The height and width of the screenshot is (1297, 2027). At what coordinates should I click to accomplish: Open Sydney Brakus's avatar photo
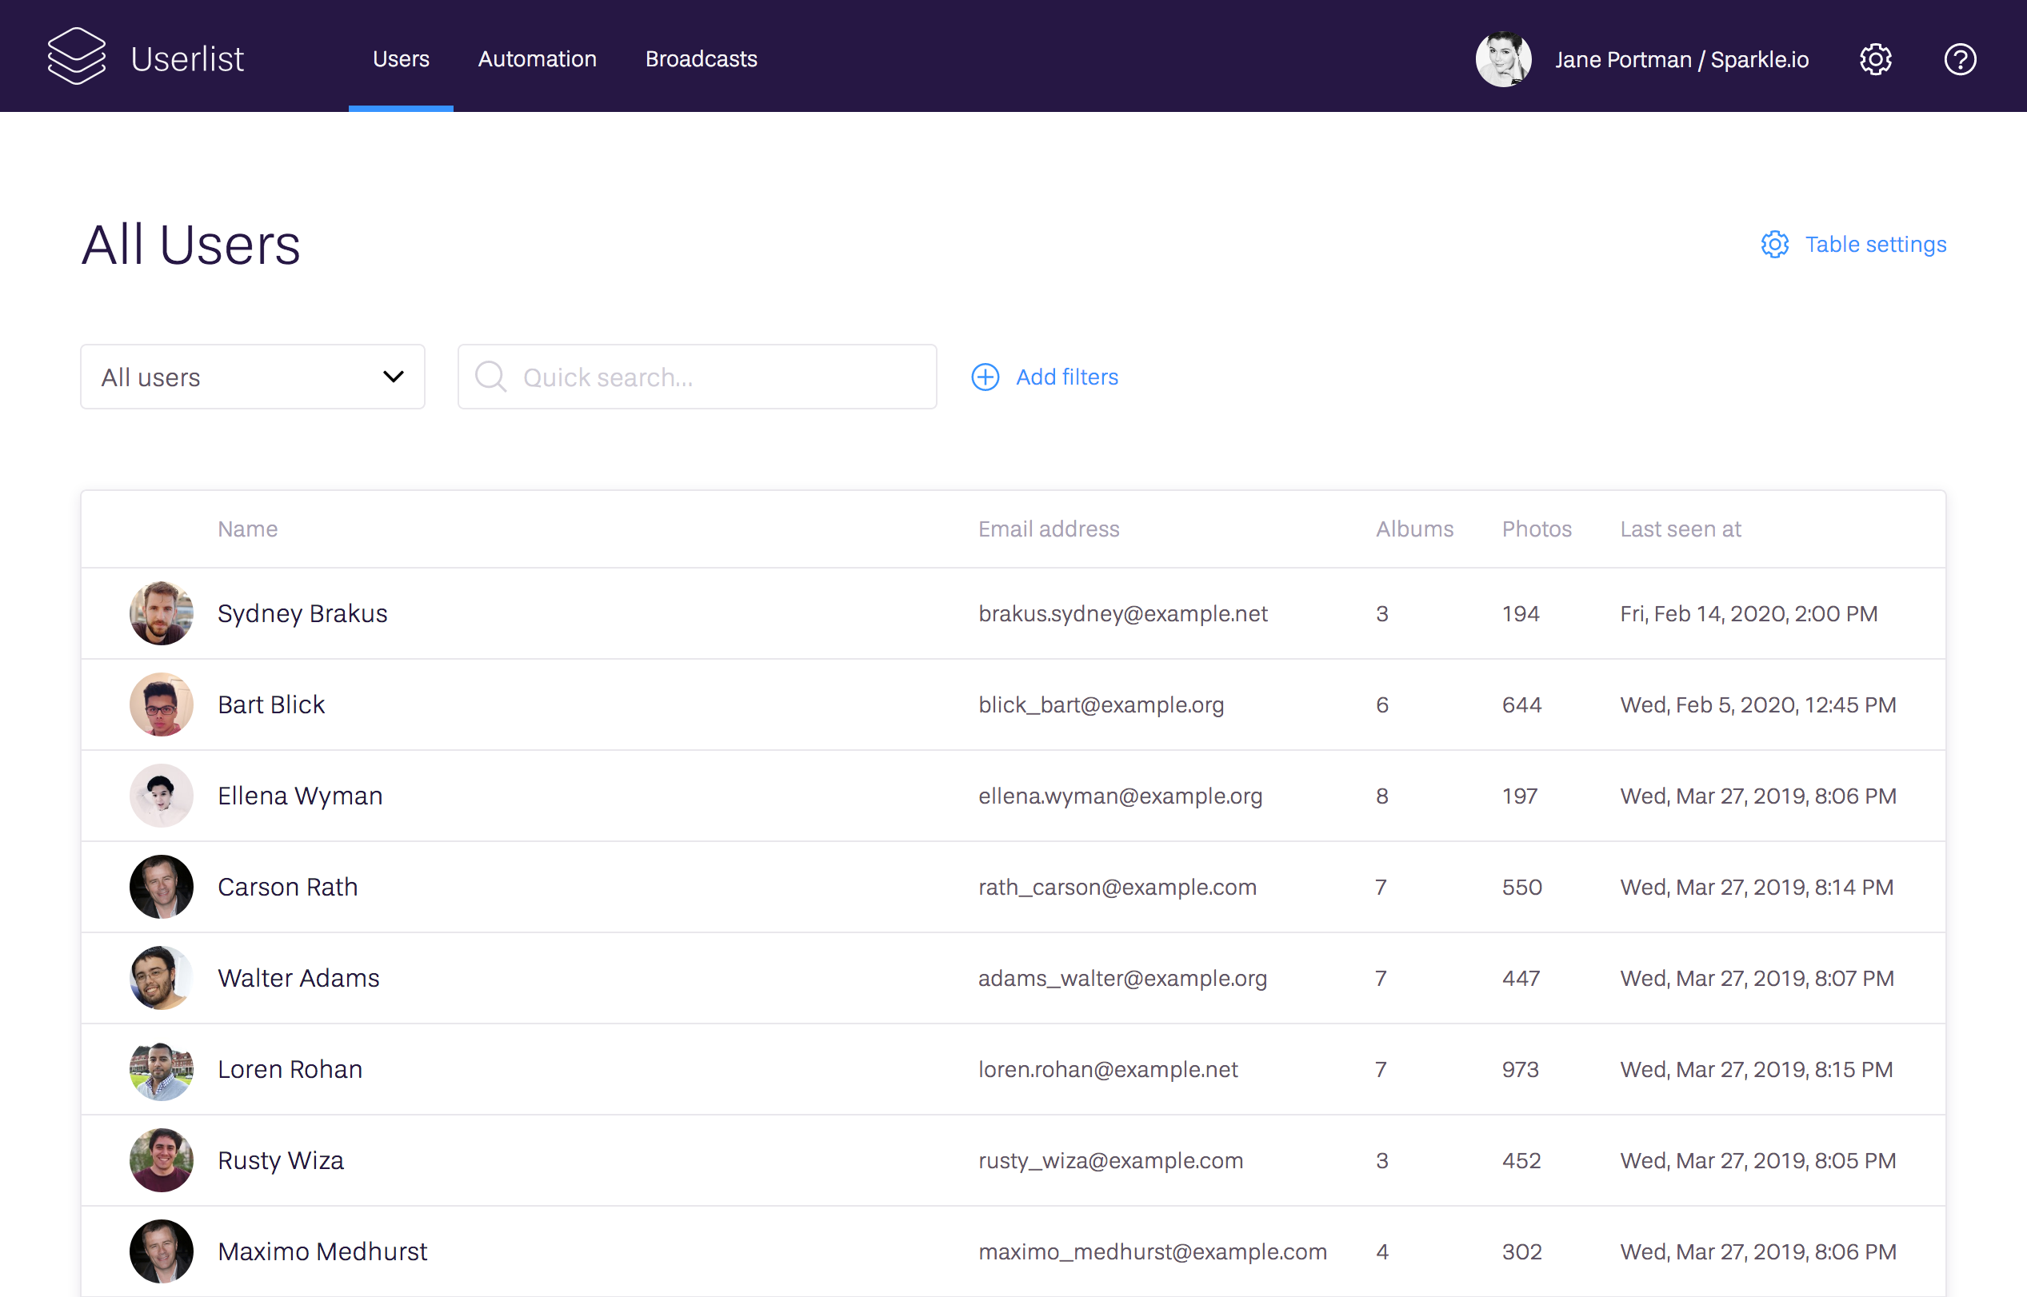coord(161,613)
